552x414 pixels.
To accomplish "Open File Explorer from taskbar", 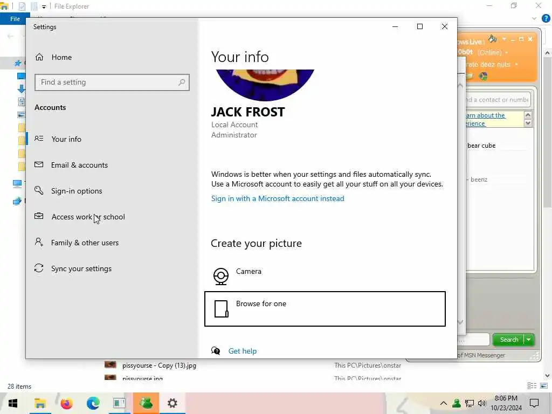I will pyautogui.click(x=40, y=403).
